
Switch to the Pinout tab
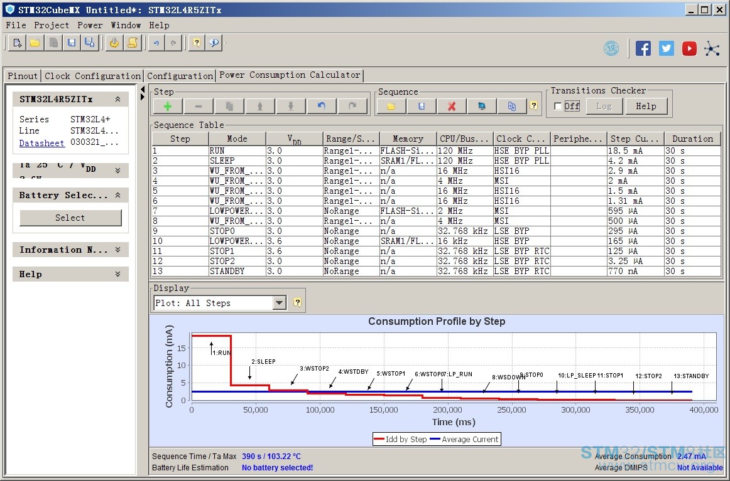coord(23,76)
